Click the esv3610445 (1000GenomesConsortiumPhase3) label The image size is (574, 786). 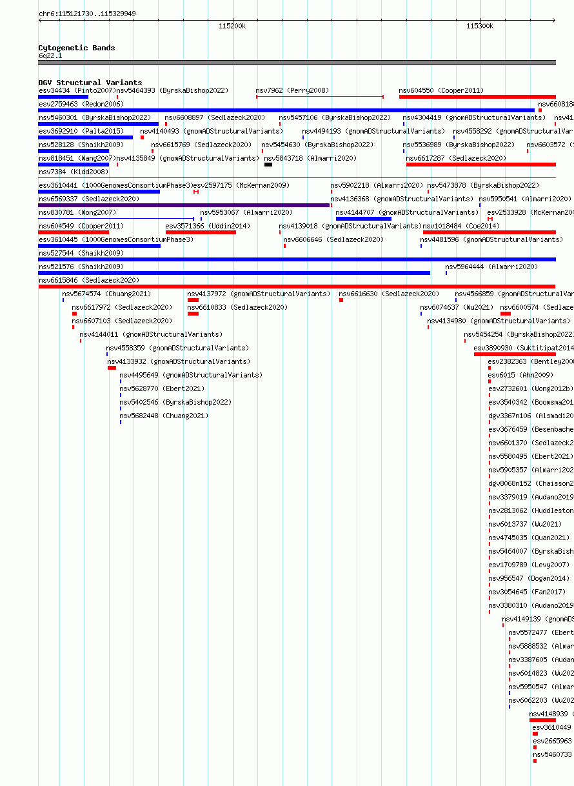click(116, 240)
